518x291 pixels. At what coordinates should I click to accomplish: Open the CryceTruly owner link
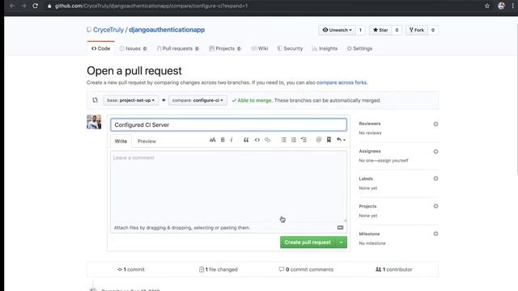pos(108,30)
